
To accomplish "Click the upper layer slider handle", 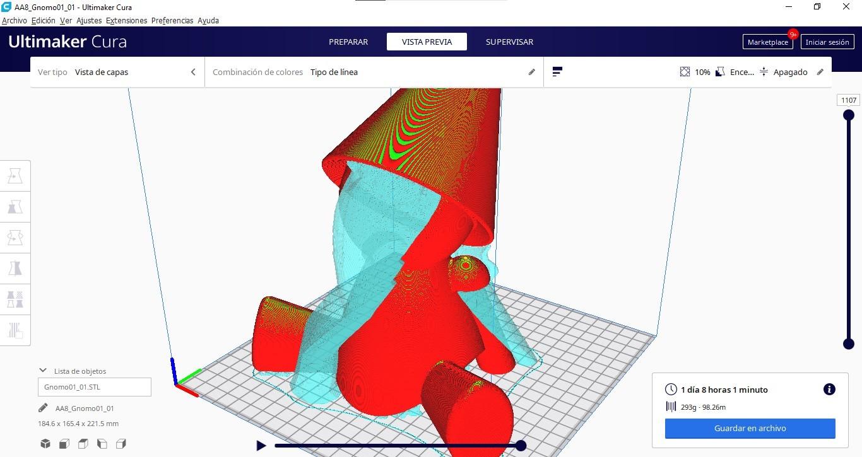I will click(x=849, y=115).
